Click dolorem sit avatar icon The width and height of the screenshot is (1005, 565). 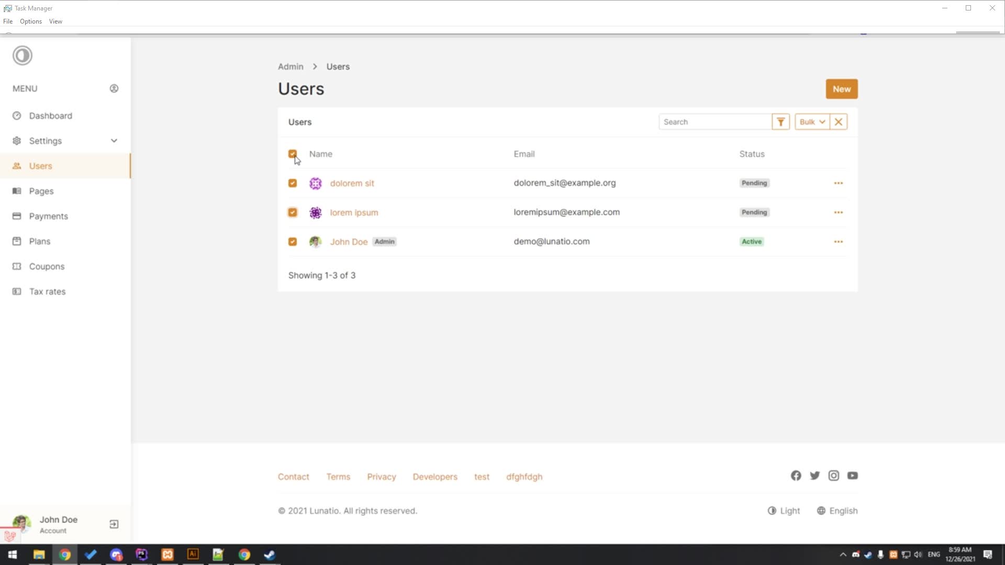[x=316, y=183]
